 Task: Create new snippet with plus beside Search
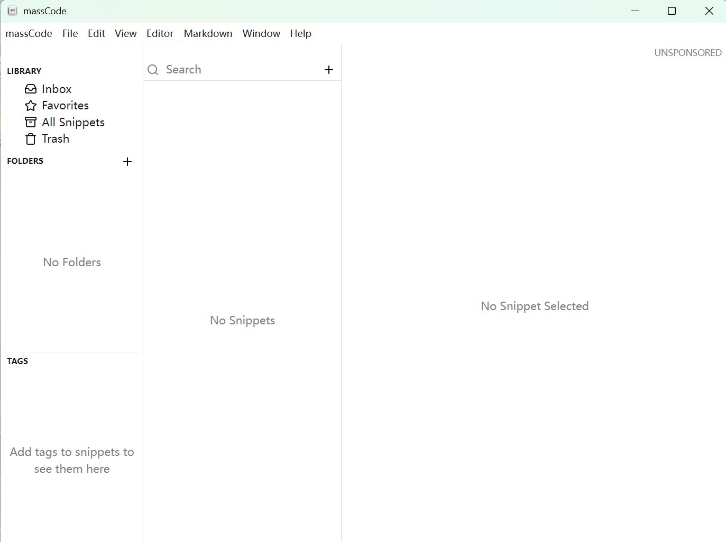[329, 70]
